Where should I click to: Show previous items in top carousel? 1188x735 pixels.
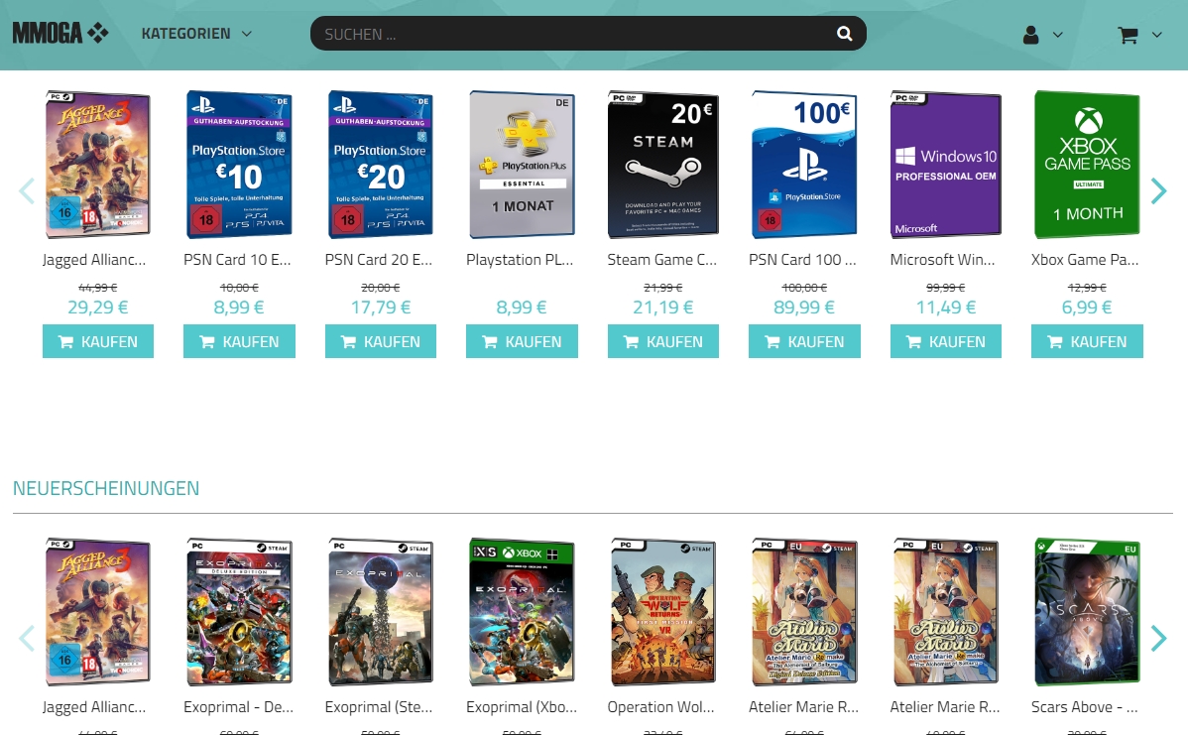(x=27, y=191)
